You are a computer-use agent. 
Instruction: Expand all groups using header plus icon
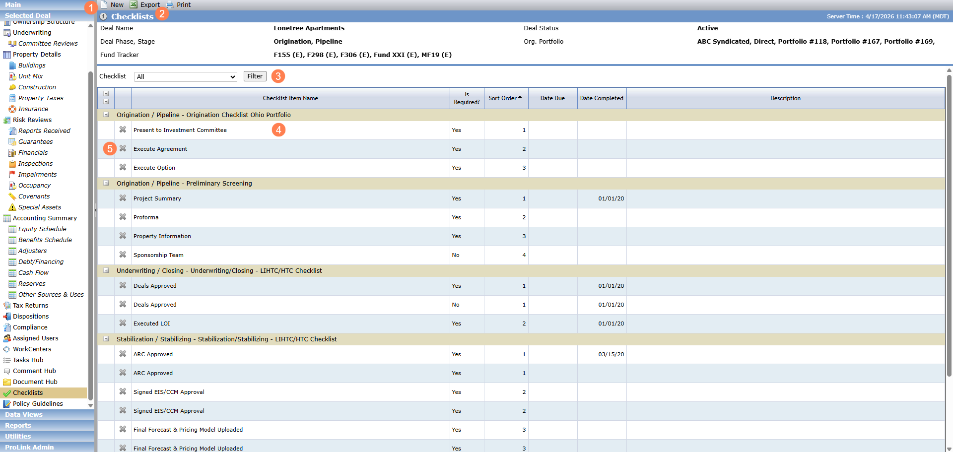[x=106, y=94]
